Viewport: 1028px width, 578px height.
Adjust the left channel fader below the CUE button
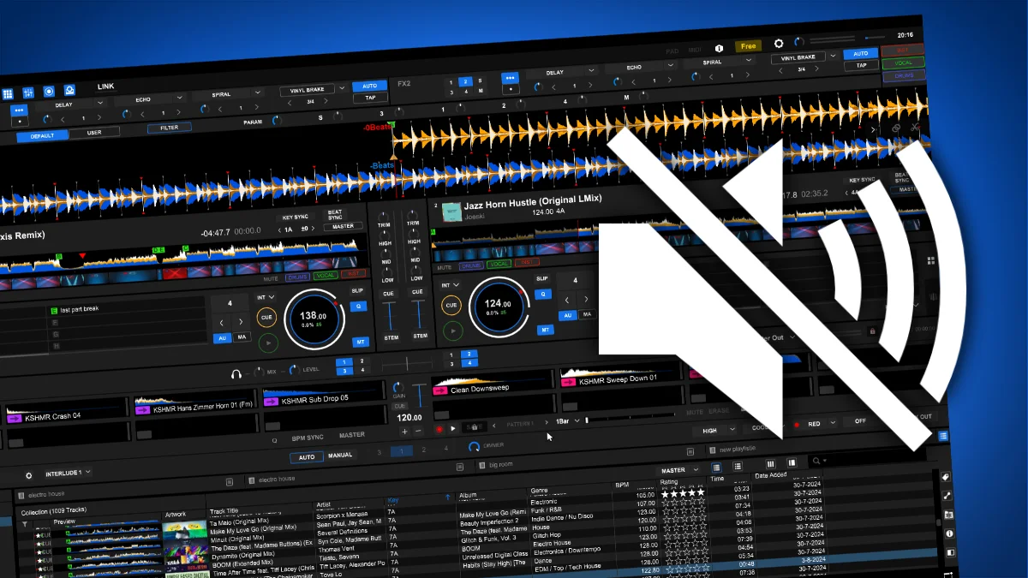pos(390,315)
